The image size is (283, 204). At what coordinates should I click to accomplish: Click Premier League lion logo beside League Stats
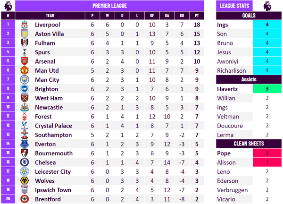[267, 6]
